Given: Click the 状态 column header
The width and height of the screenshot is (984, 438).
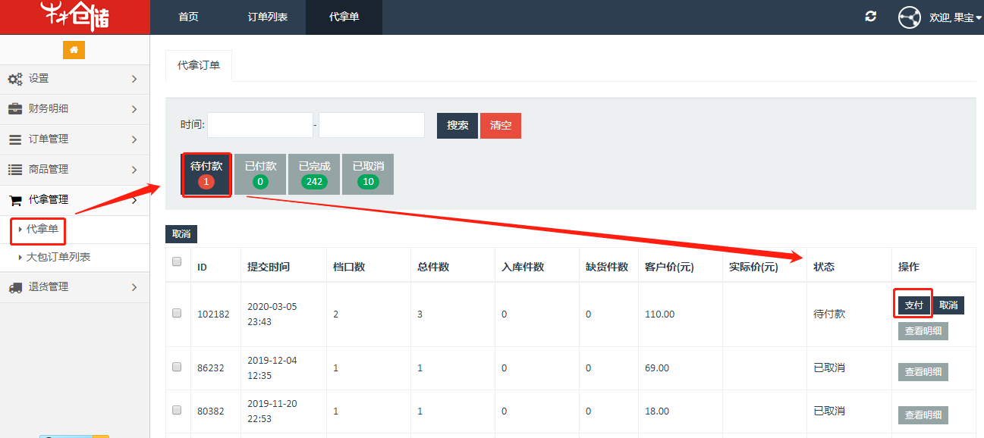Looking at the screenshot, I should coord(824,267).
